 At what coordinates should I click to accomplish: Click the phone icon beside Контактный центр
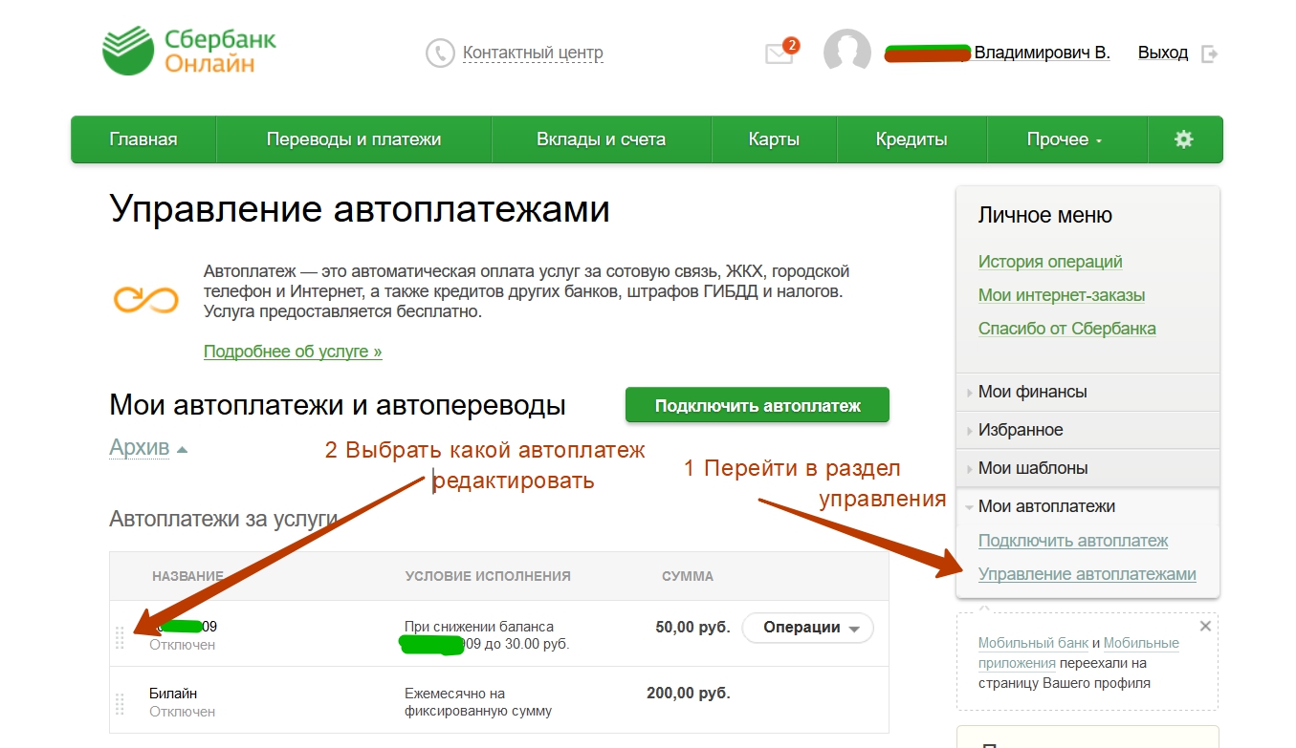[x=440, y=53]
